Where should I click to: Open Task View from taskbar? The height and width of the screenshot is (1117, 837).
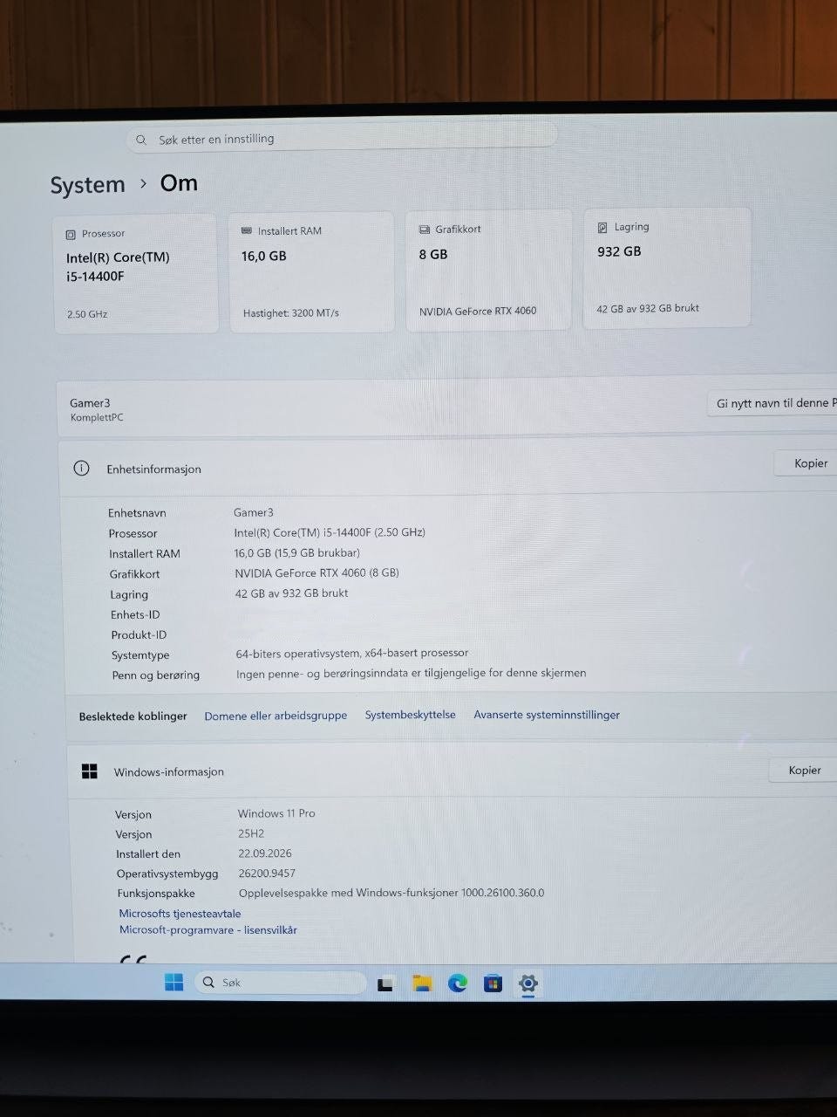click(386, 983)
